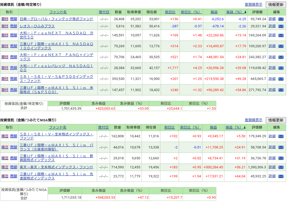Click 買付 for SBI・V・S&P500 row
Viewport: 288px width, 205px height.
(5, 79)
